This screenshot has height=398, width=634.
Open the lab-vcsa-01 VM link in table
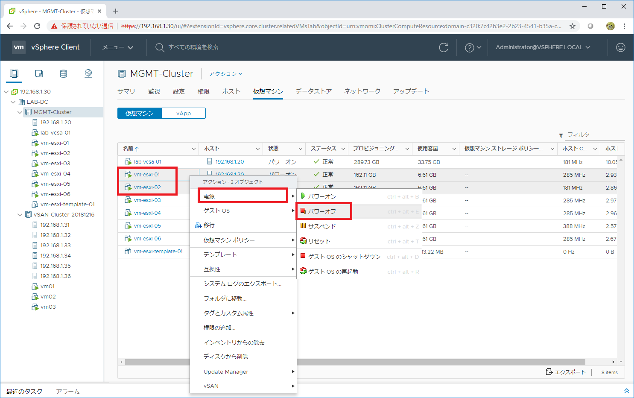click(147, 162)
